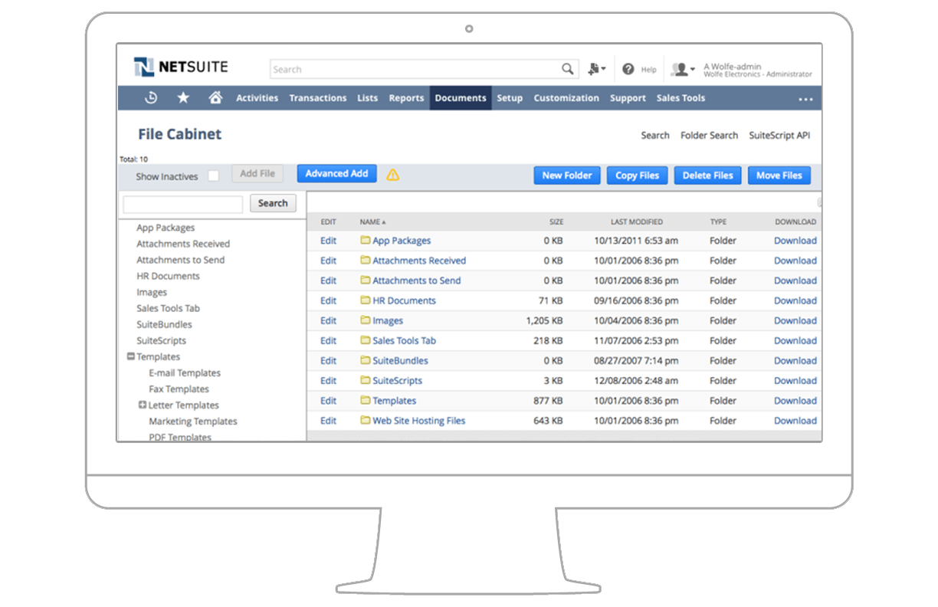938x607 pixels.
Task: Open the Recent Records history icon
Action: (151, 98)
